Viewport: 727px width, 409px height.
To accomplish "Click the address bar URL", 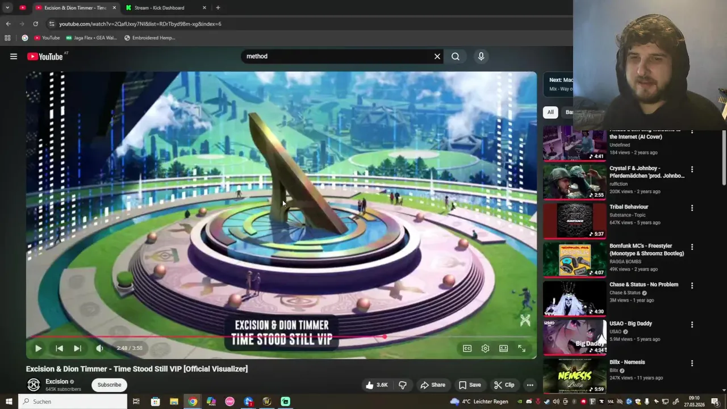I will pyautogui.click(x=140, y=24).
